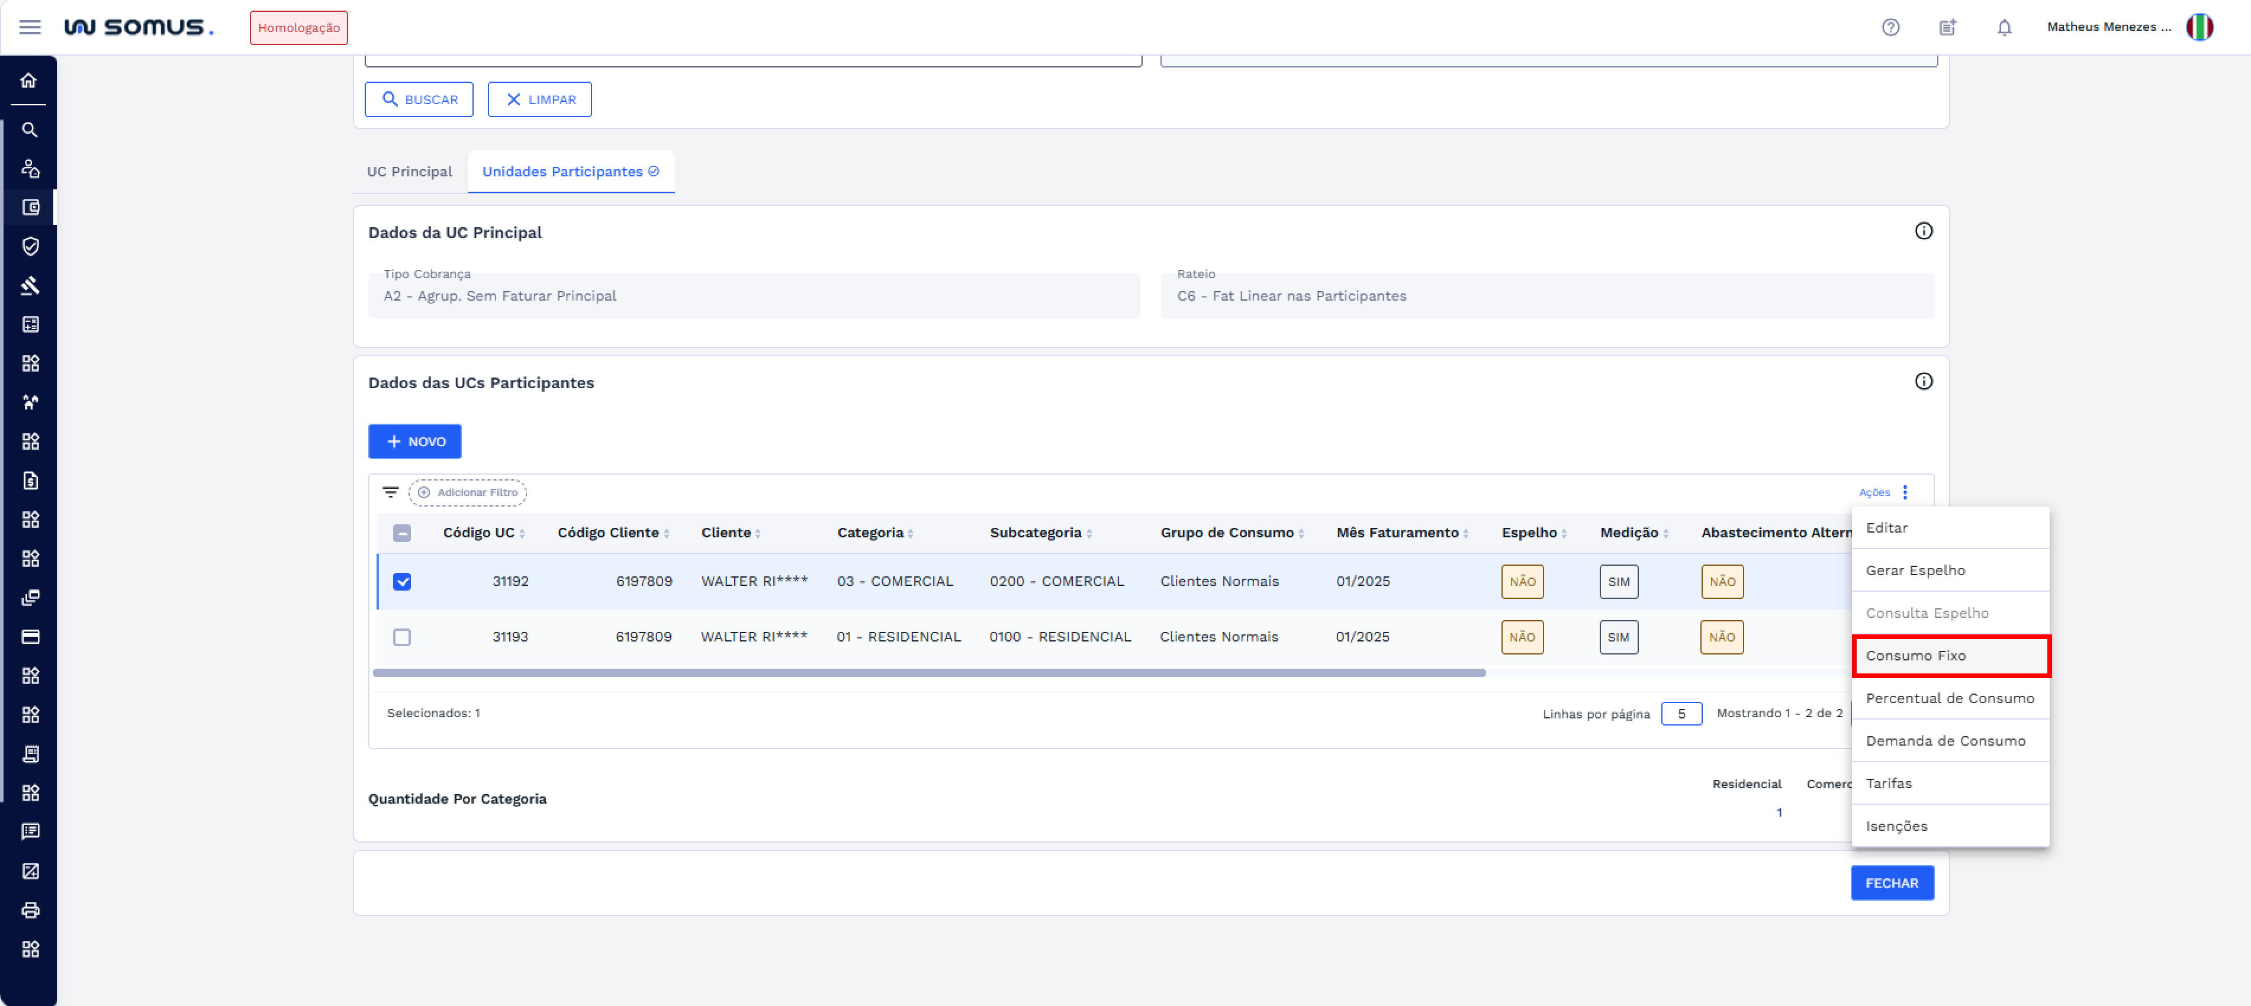Click the NOVO button
The width and height of the screenshot is (2251, 1006).
point(415,442)
